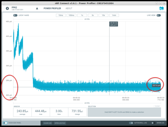The image size is (168, 127).
Task: Click the 227.8 µA cursor value label
Action: point(156,86)
